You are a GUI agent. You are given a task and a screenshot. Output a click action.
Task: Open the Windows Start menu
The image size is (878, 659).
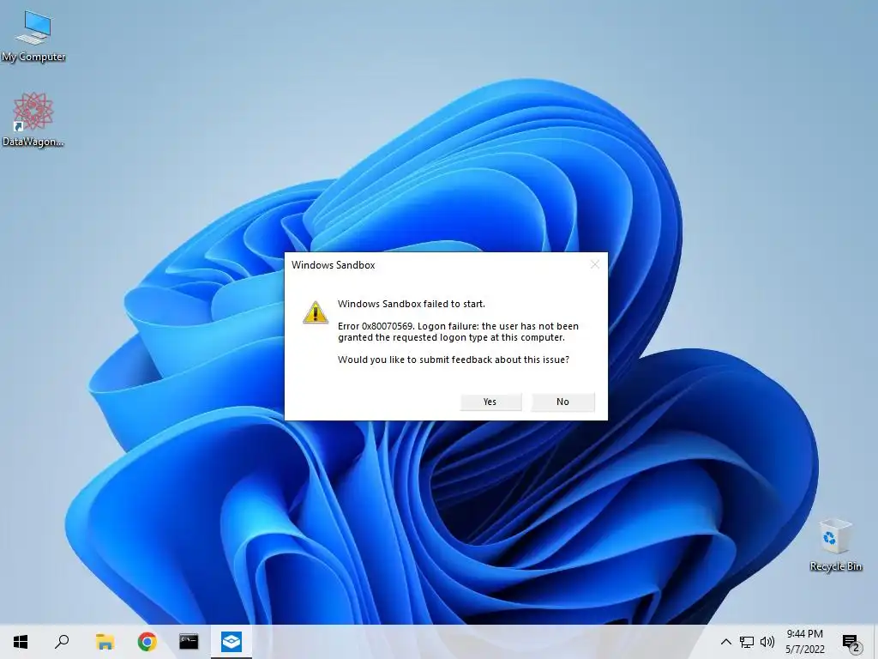21,642
